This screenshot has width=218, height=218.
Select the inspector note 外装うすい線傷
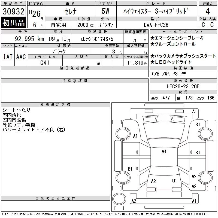click(19, 125)
